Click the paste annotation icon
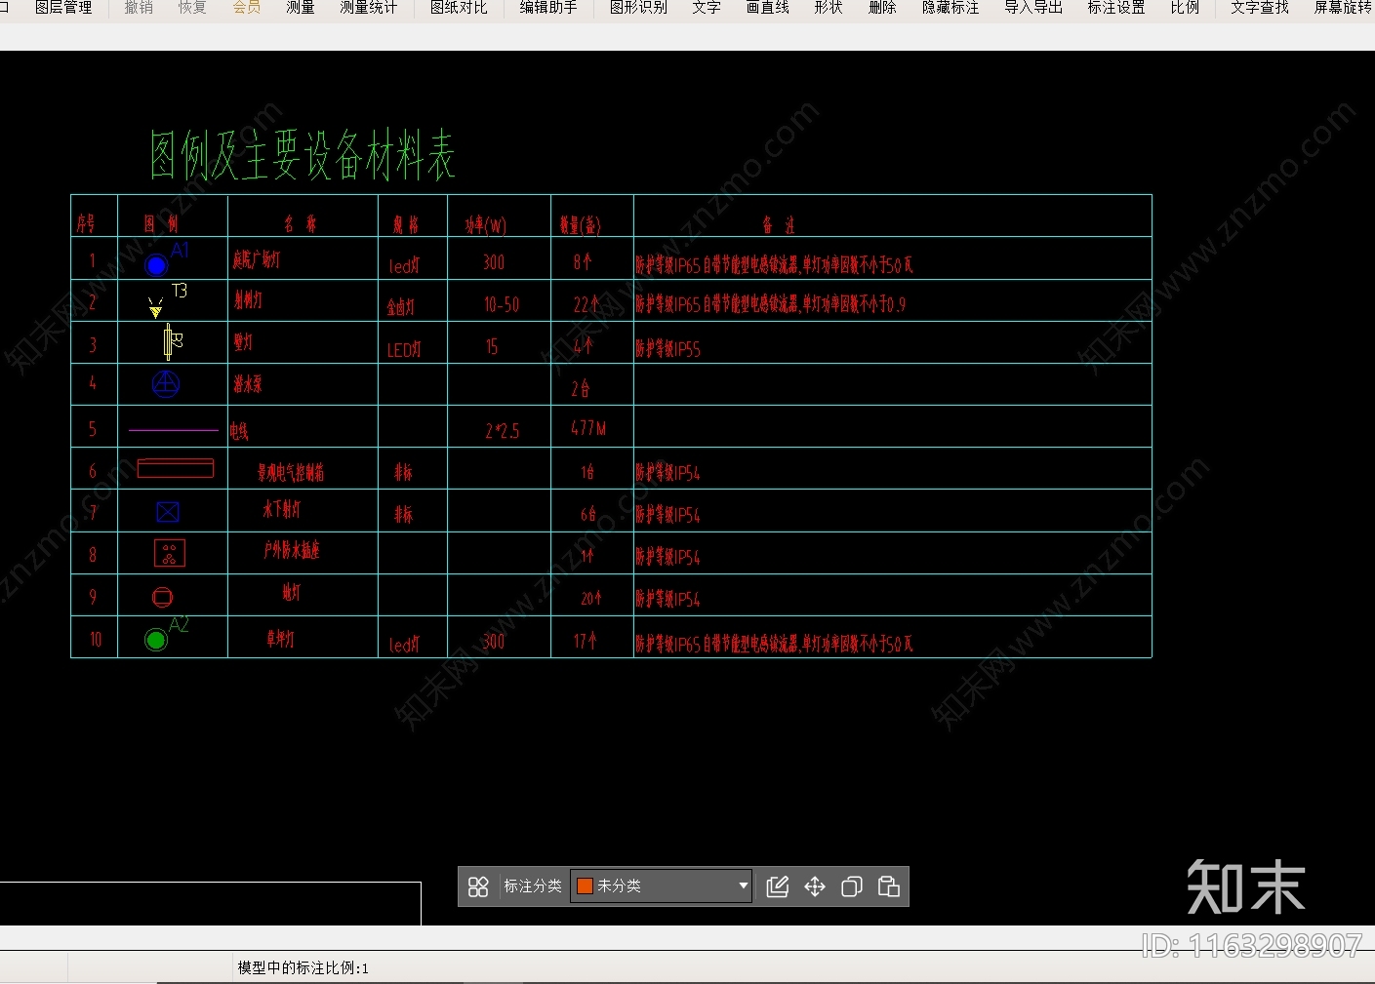This screenshot has width=1375, height=984. point(889,886)
